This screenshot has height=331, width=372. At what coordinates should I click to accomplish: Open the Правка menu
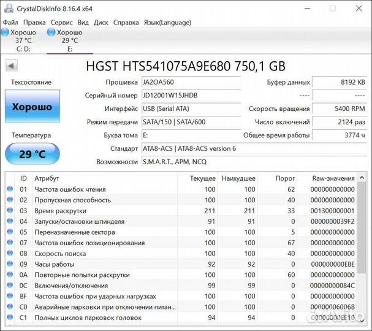[34, 23]
